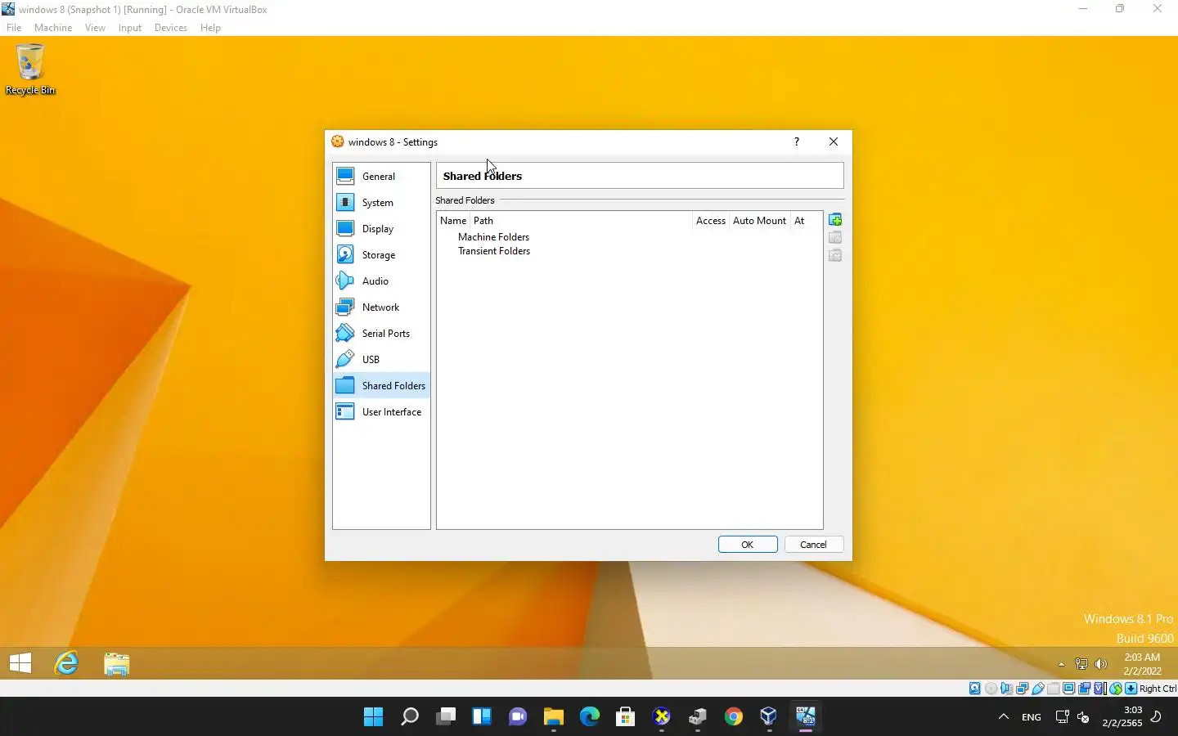Open the Audio settings page
The width and height of the screenshot is (1178, 736).
tap(381, 280)
